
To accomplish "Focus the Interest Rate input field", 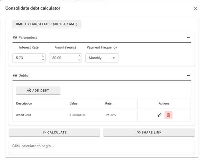I will tap(26, 58).
